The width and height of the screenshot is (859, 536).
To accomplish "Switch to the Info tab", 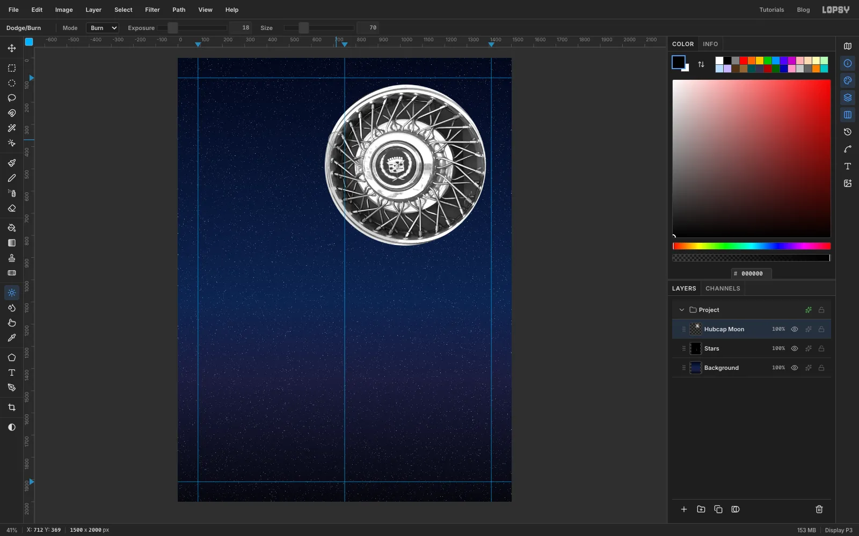I will pyautogui.click(x=710, y=44).
